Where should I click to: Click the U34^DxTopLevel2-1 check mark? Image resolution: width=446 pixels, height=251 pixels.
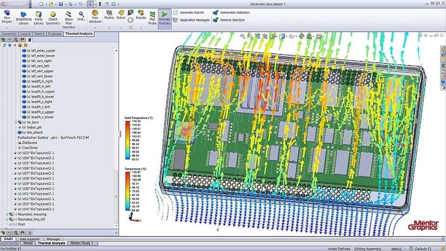[15, 210]
